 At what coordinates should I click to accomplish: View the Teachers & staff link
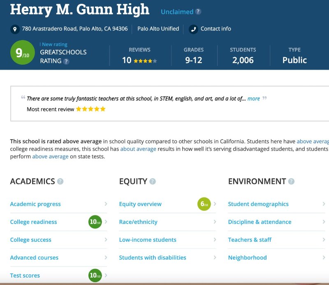coord(250,240)
